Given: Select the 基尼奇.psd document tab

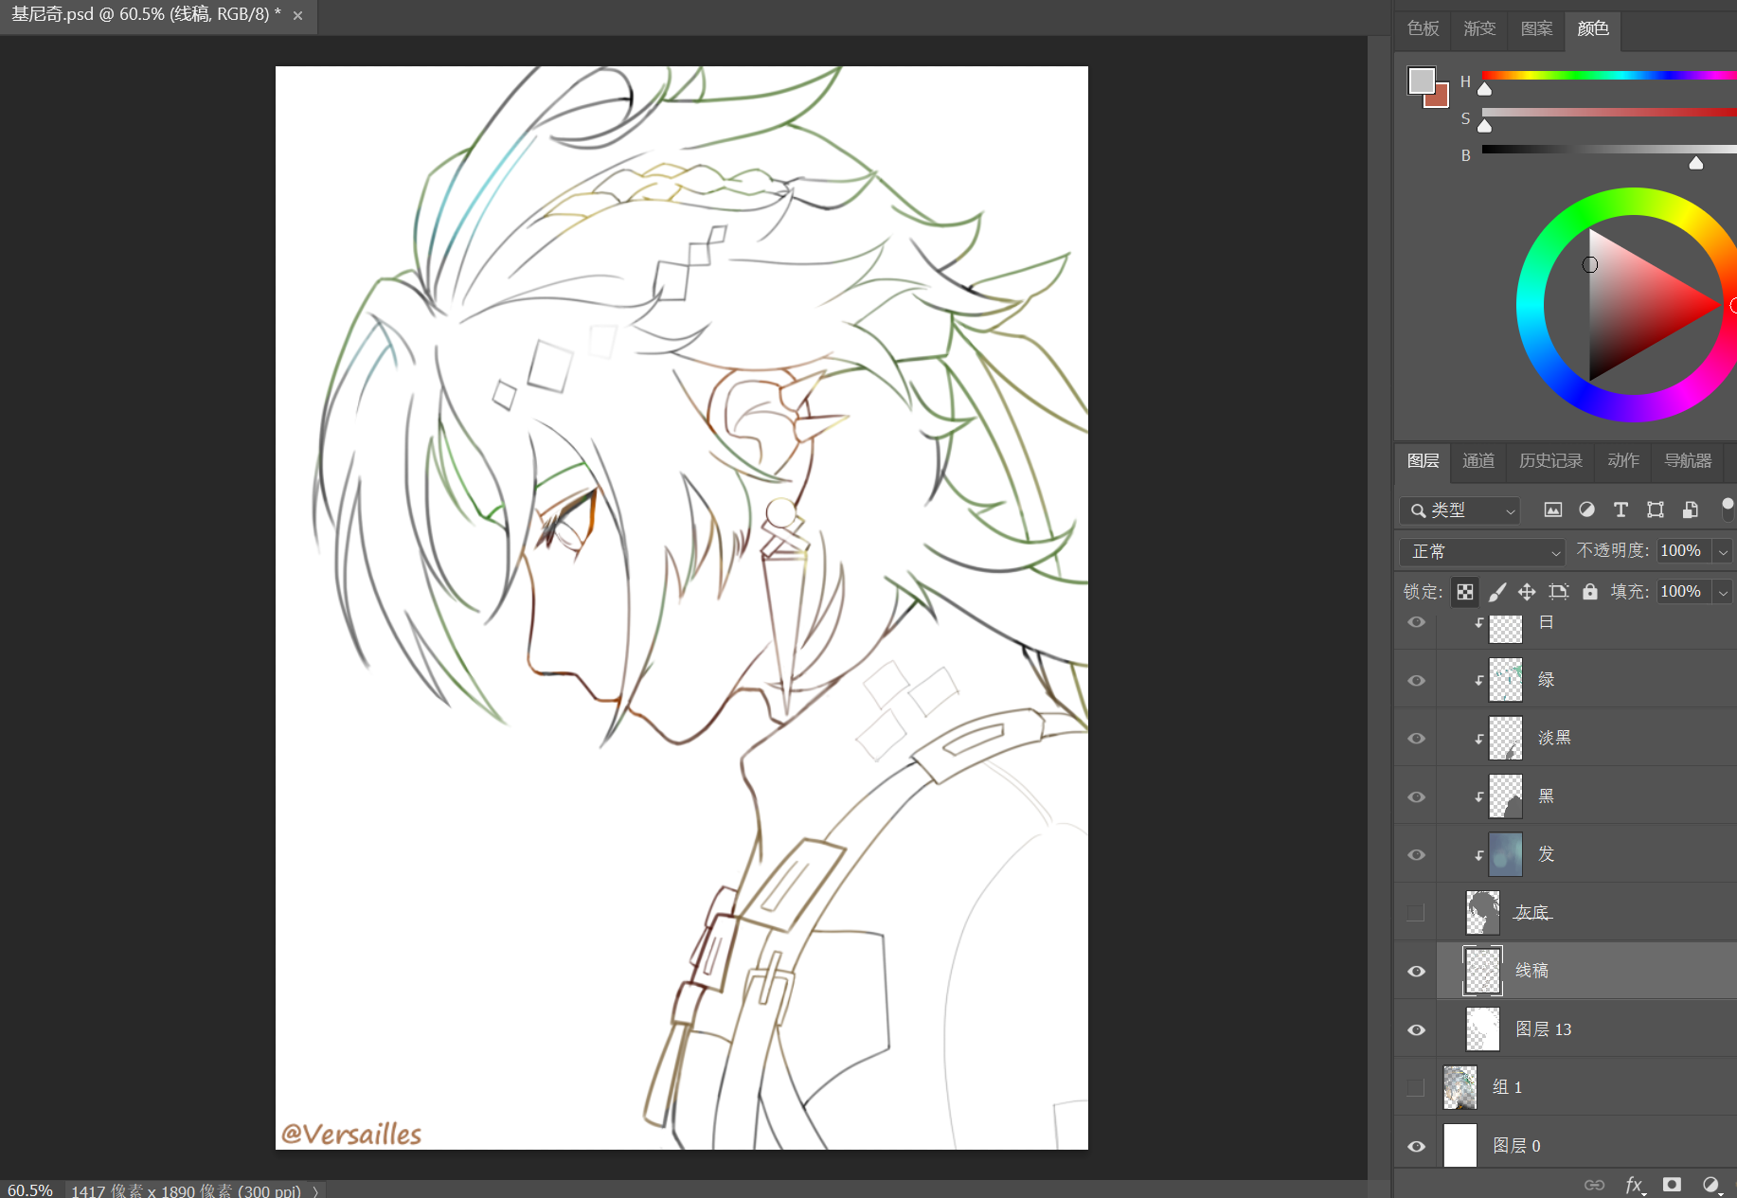Looking at the screenshot, I should [x=146, y=15].
